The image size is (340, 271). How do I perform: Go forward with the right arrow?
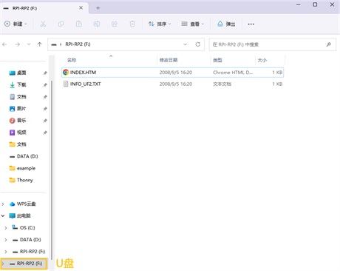click(17, 44)
